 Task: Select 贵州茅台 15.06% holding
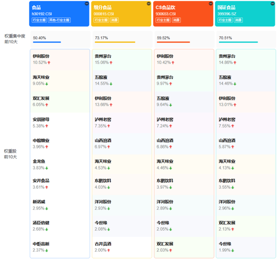pos(122,60)
